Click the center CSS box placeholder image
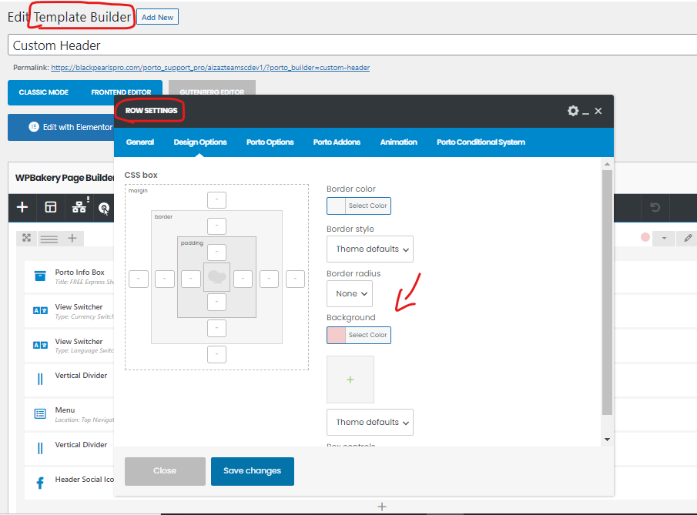 pos(216,277)
